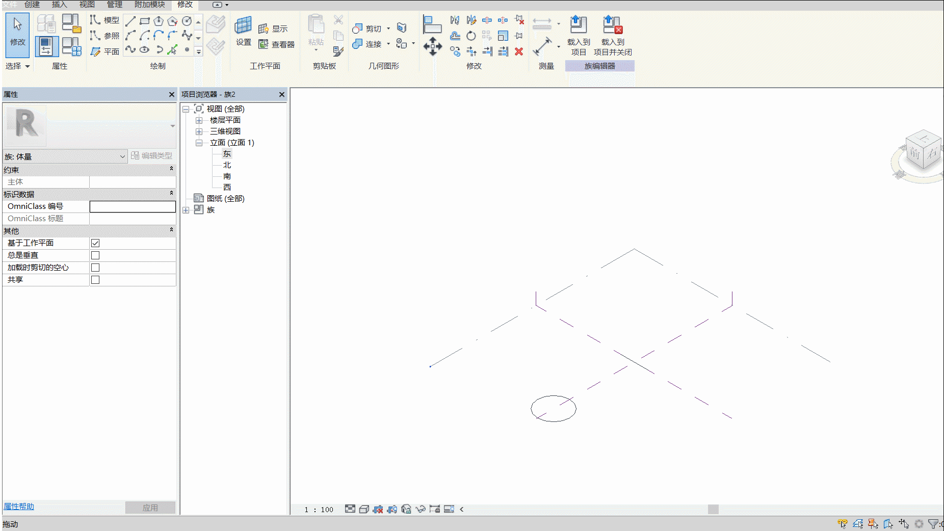The image size is (944, 531).
Task: Click the Mirror pick axis icon
Action: click(x=455, y=20)
